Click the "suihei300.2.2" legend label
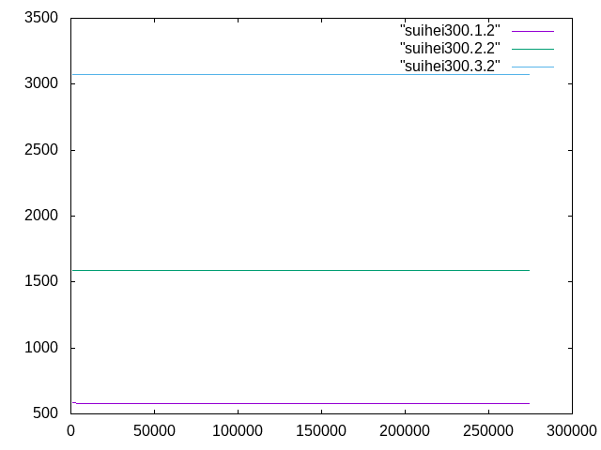Viewport: 601px width, 450px height. pyautogui.click(x=450, y=48)
